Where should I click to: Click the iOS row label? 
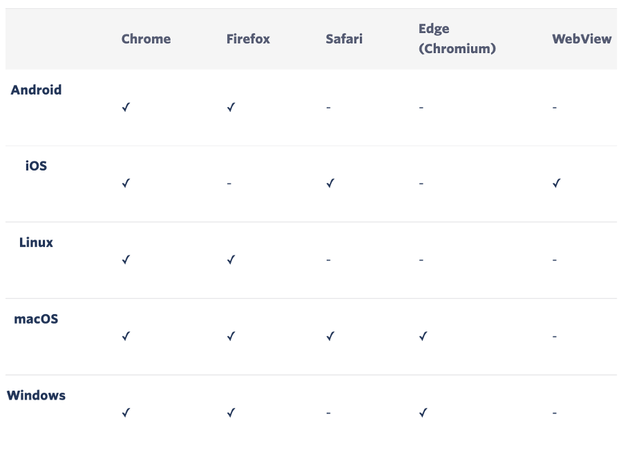point(36,166)
